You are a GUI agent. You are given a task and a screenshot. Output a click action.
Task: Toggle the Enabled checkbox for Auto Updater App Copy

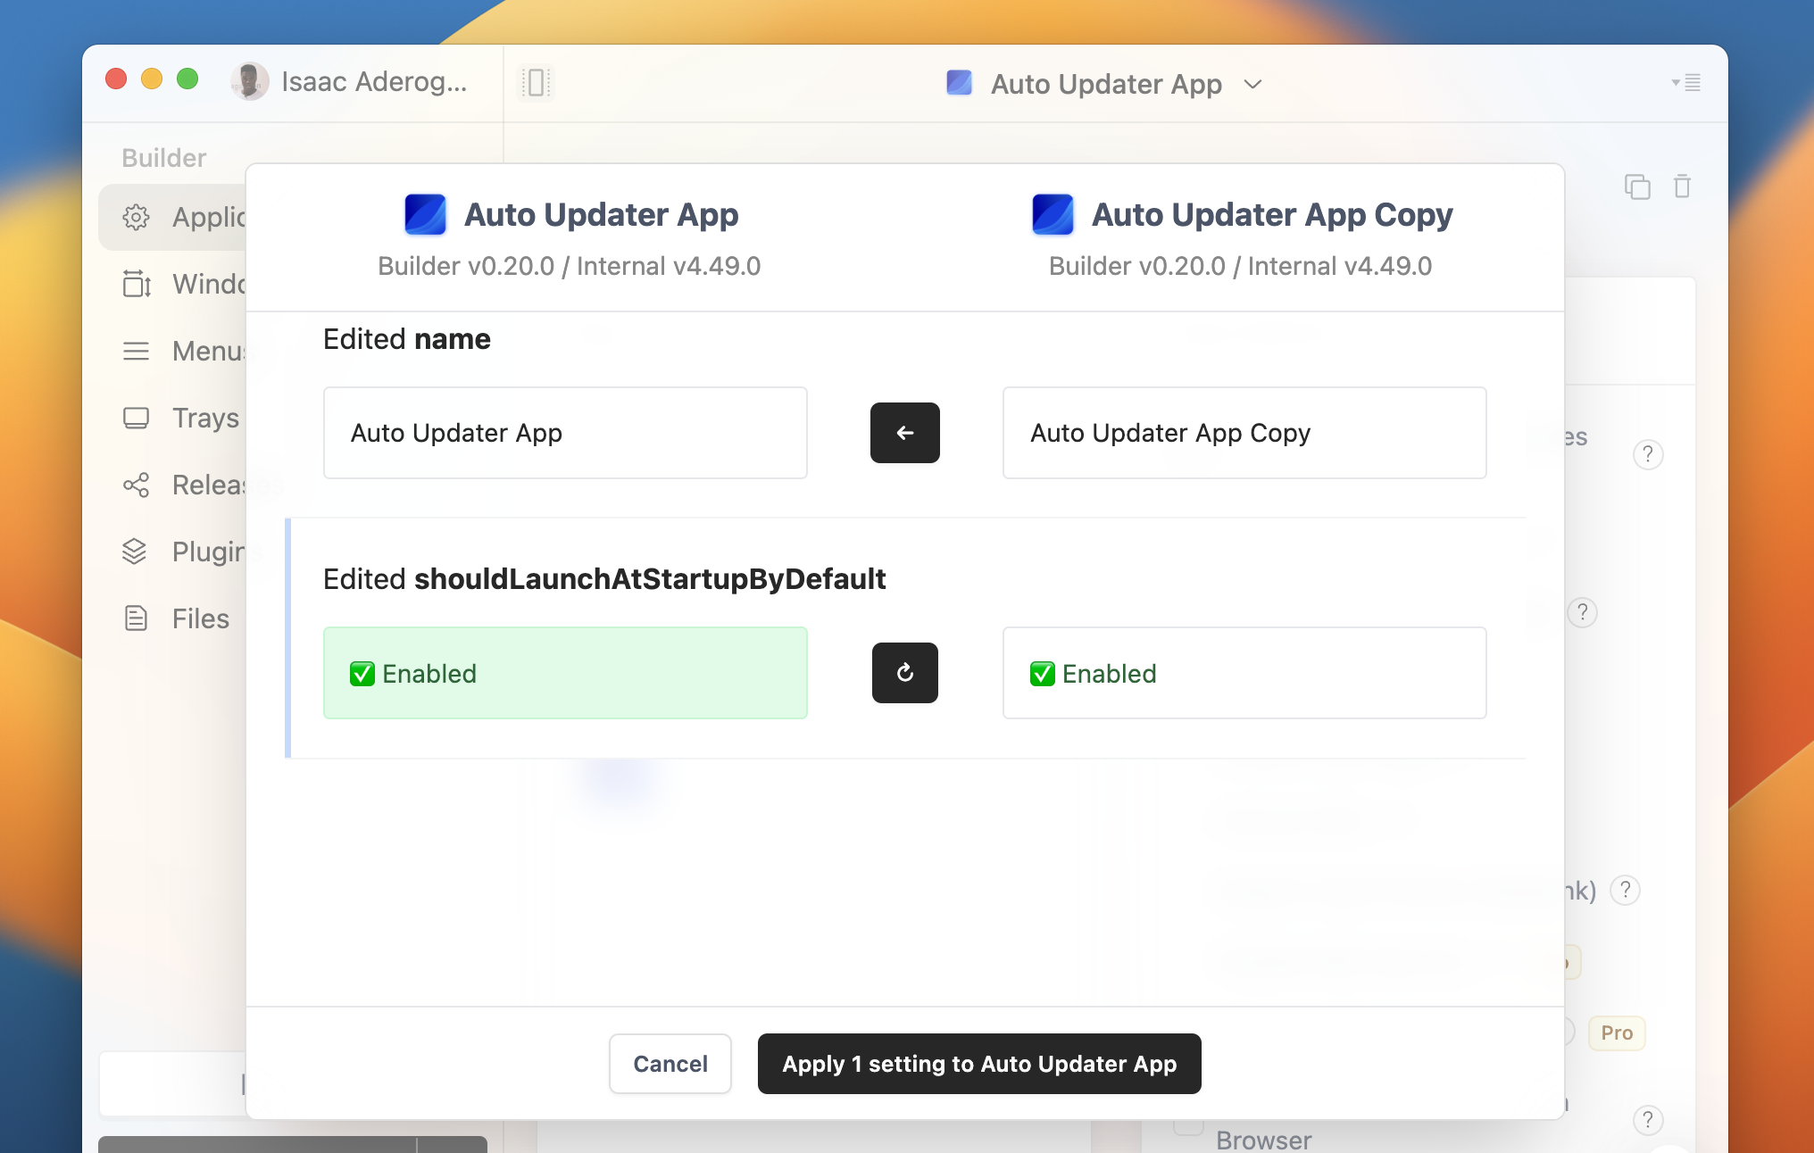pos(1042,674)
